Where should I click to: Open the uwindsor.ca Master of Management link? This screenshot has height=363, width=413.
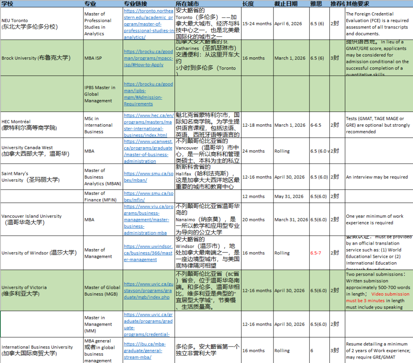point(148,253)
